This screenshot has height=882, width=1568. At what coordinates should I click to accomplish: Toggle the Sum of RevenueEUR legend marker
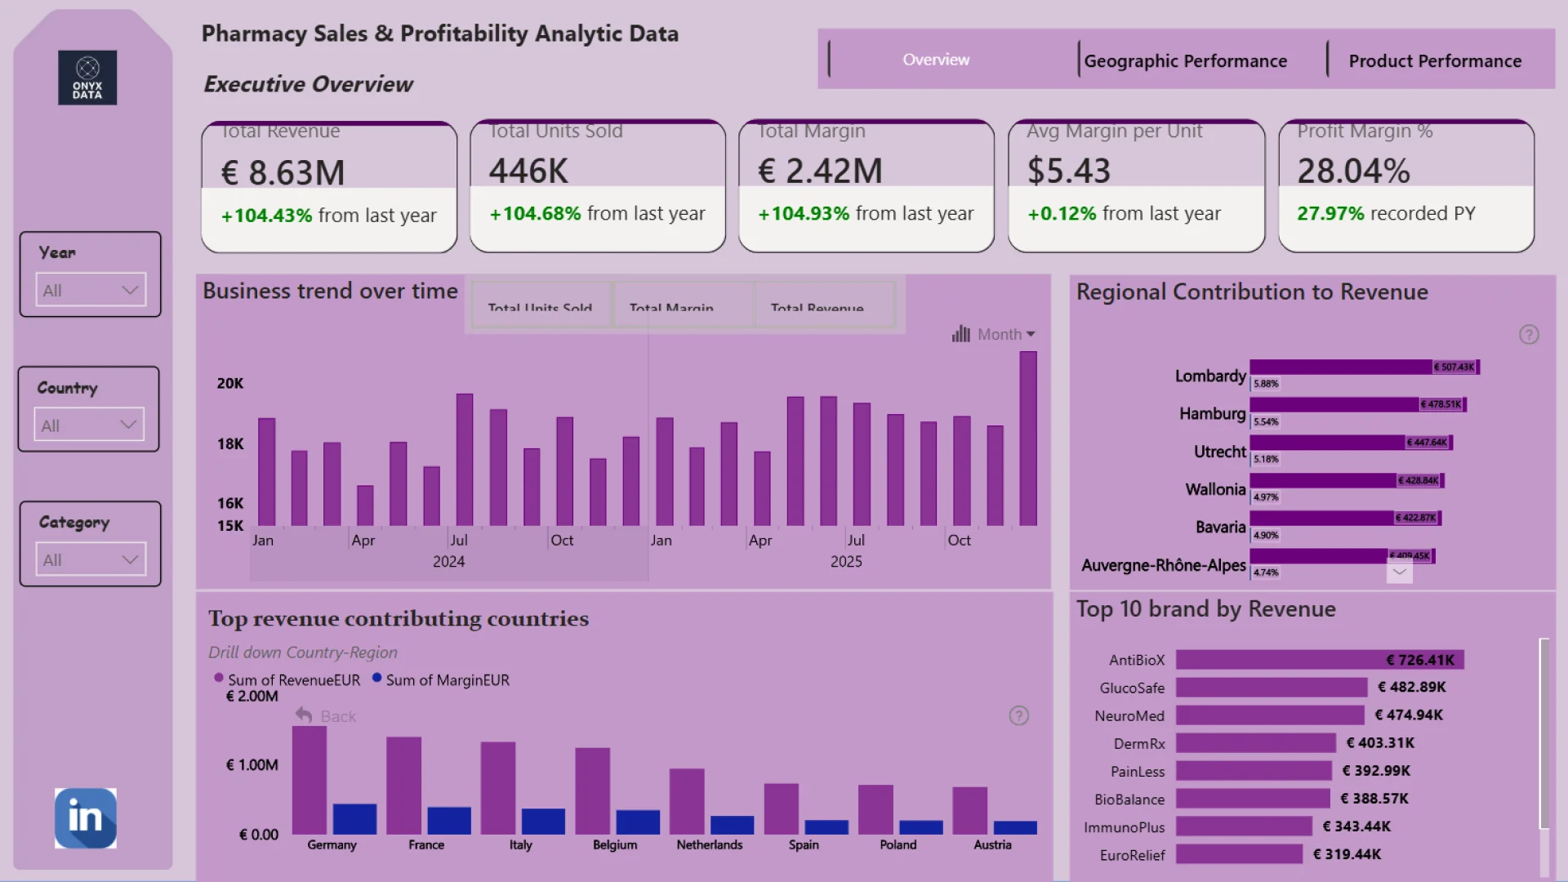219,678
